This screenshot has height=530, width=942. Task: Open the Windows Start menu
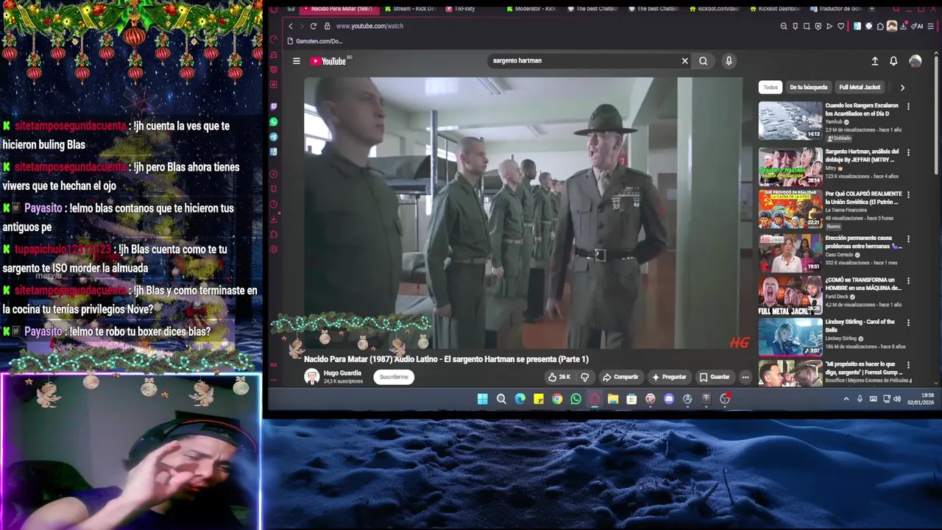[483, 399]
